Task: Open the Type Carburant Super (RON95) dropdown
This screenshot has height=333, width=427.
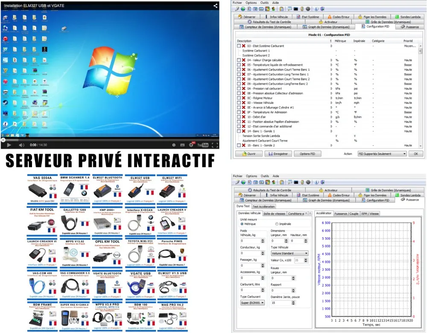Action: click(x=252, y=303)
